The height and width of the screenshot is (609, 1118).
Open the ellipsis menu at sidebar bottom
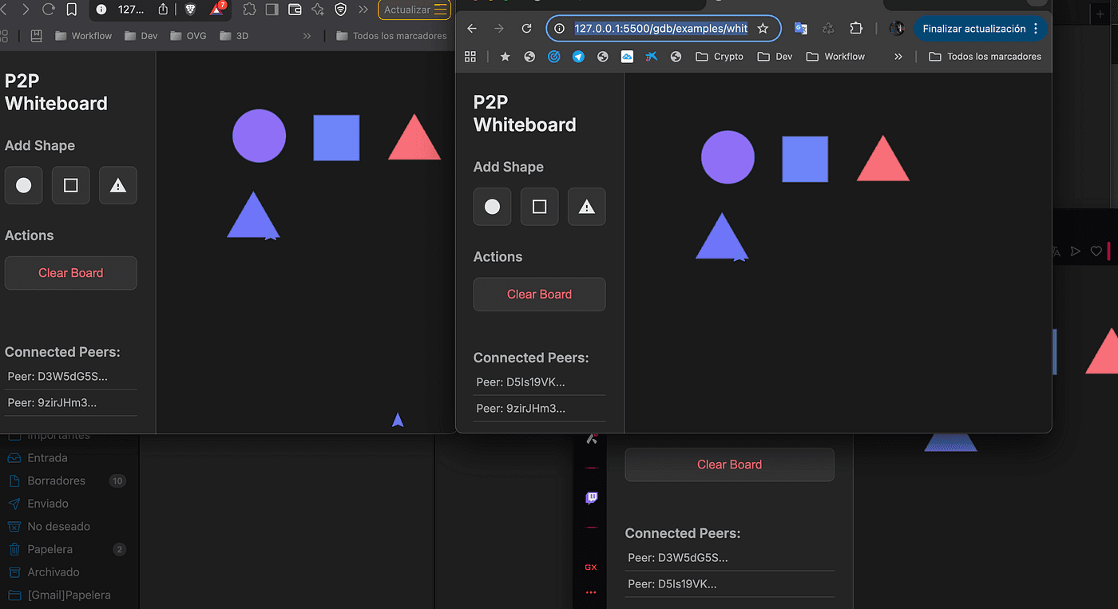590,592
